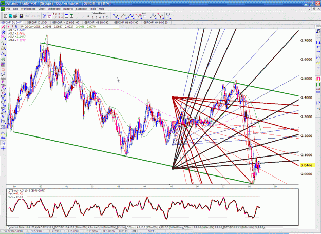Screen dimensions: 321x234
Task: Click the red W-pattern swing tool
Action: [x=139, y=16]
